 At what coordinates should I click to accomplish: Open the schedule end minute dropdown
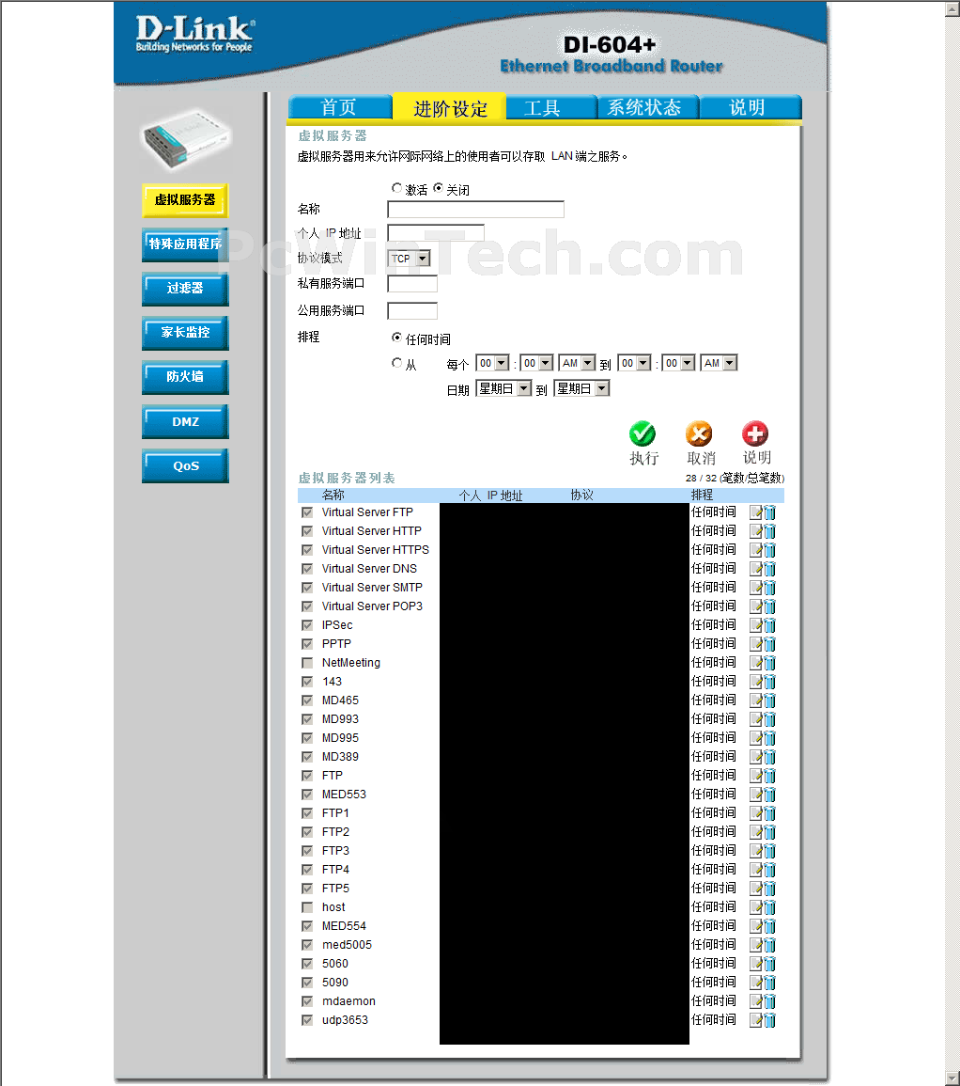pyautogui.click(x=679, y=363)
